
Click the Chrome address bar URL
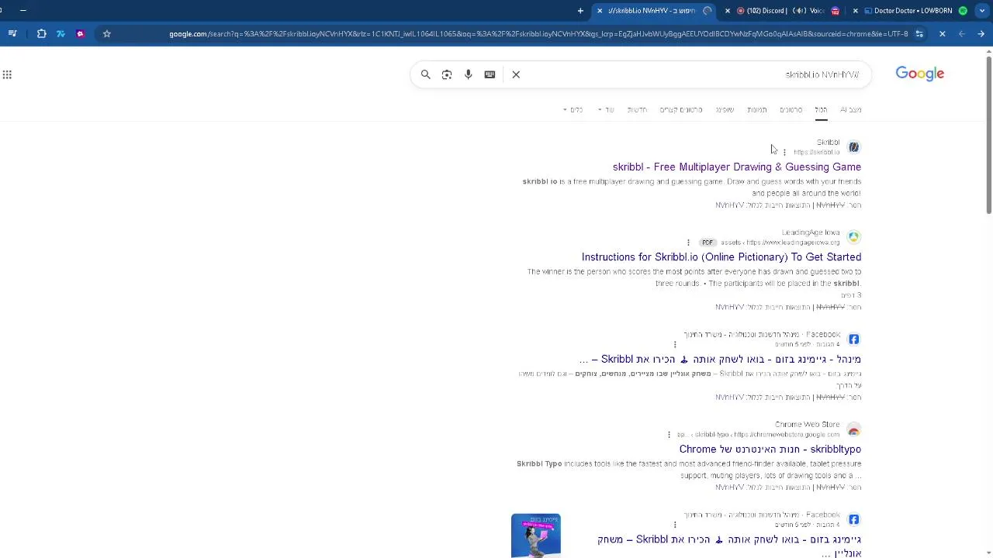pos(538,34)
